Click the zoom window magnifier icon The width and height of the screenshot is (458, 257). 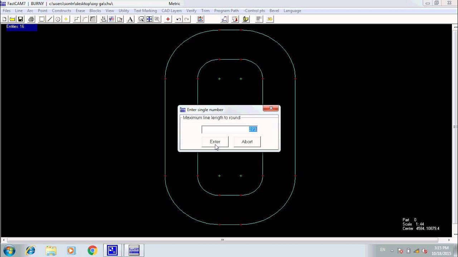pos(141,19)
